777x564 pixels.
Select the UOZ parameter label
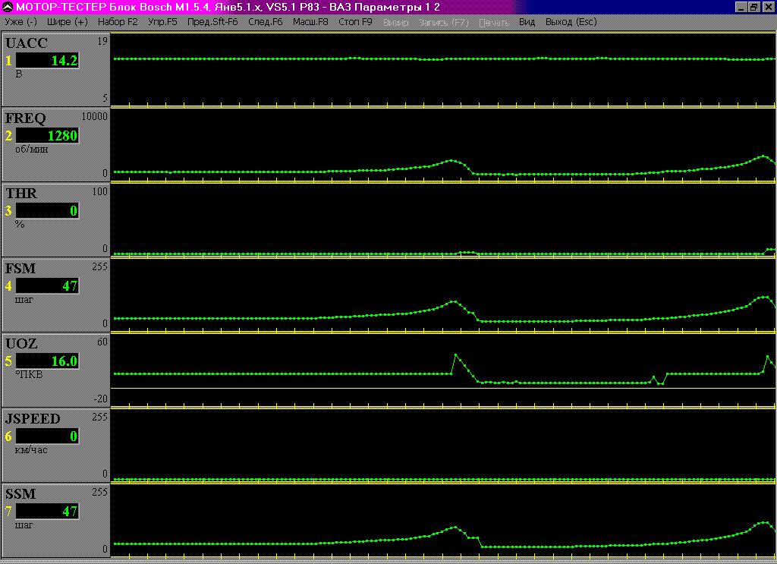[21, 343]
